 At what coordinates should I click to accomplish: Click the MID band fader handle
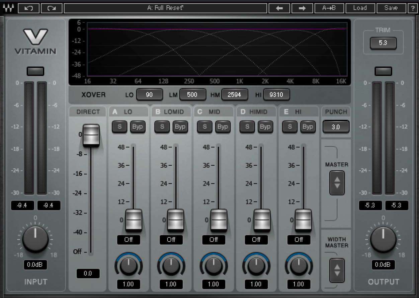point(219,220)
